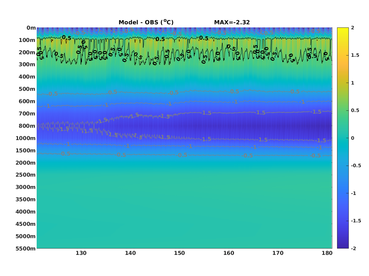Click the '500m' depth axis label
369x276 pixels.
tap(27, 89)
